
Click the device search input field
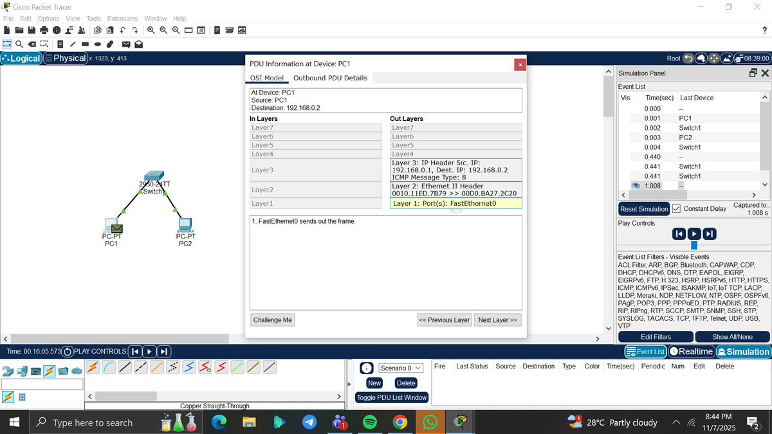point(42,384)
